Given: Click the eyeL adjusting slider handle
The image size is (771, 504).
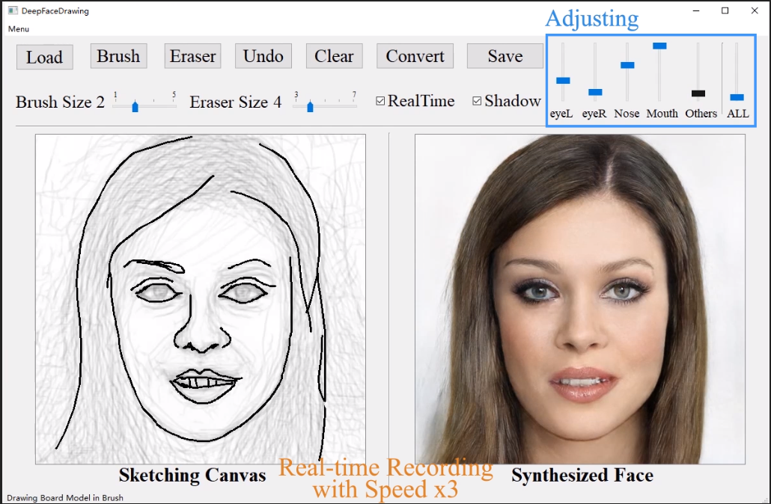Looking at the screenshot, I should coord(563,80).
